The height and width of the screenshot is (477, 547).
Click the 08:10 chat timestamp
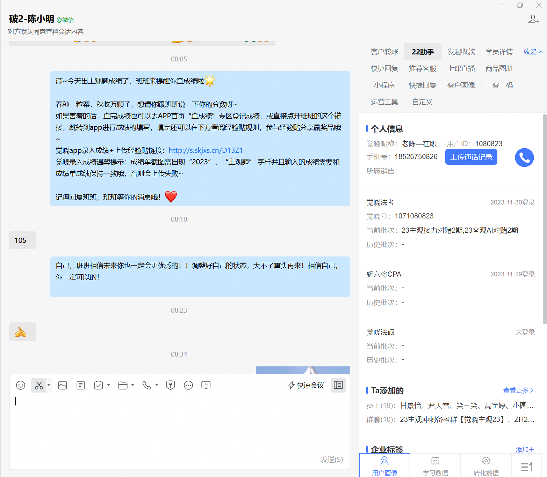pyautogui.click(x=179, y=219)
